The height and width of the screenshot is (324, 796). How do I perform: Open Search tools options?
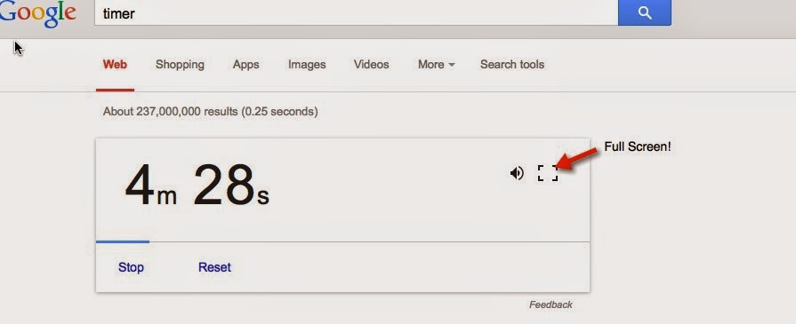[x=512, y=65]
